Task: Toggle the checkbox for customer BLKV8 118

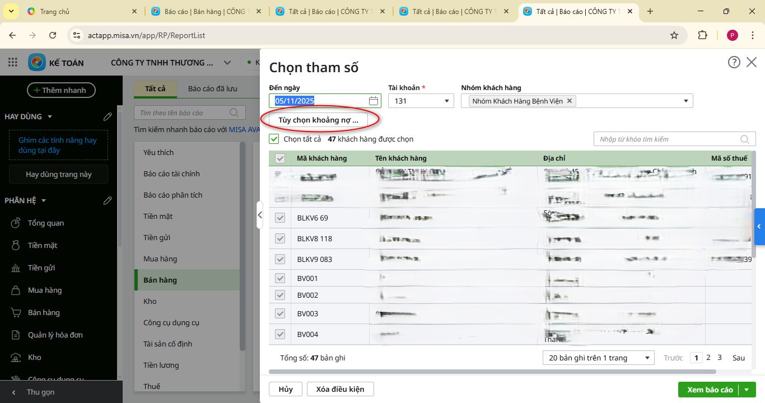Action: 280,238
